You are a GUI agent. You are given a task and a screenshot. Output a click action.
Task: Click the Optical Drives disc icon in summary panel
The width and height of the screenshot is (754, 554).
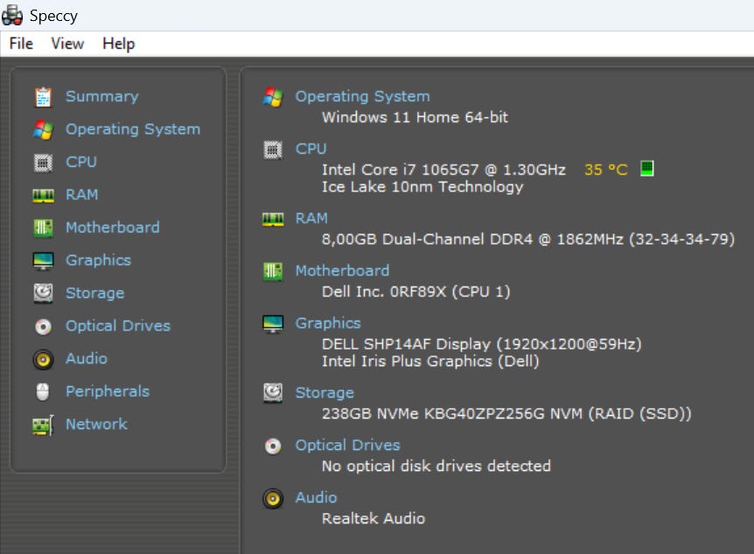(273, 446)
